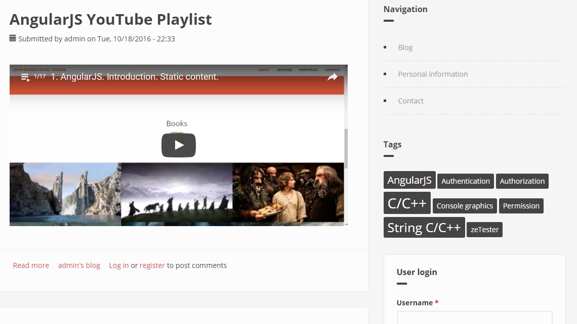Select the Authentication tag
577x324 pixels.
[466, 181]
